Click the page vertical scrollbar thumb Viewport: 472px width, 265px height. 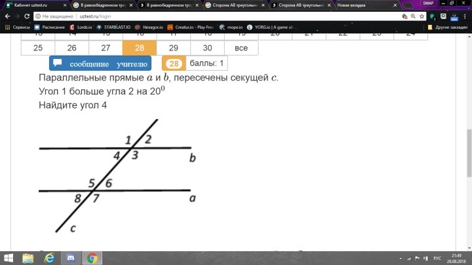pos(469,153)
